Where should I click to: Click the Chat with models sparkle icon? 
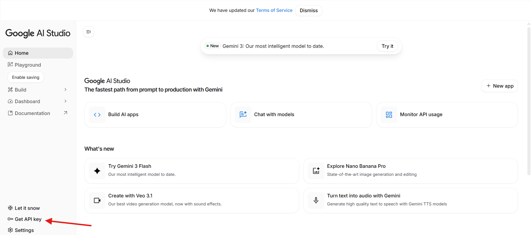click(x=243, y=114)
